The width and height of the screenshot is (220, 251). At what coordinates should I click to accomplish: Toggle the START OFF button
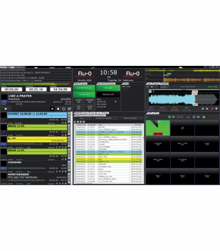pyautogui.click(x=78, y=101)
